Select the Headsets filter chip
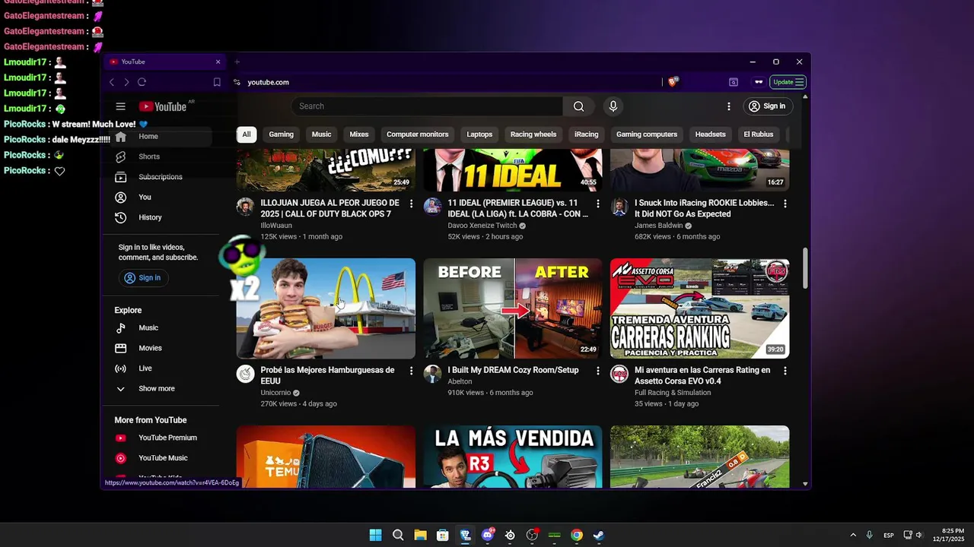This screenshot has width=974, height=547. point(710,134)
